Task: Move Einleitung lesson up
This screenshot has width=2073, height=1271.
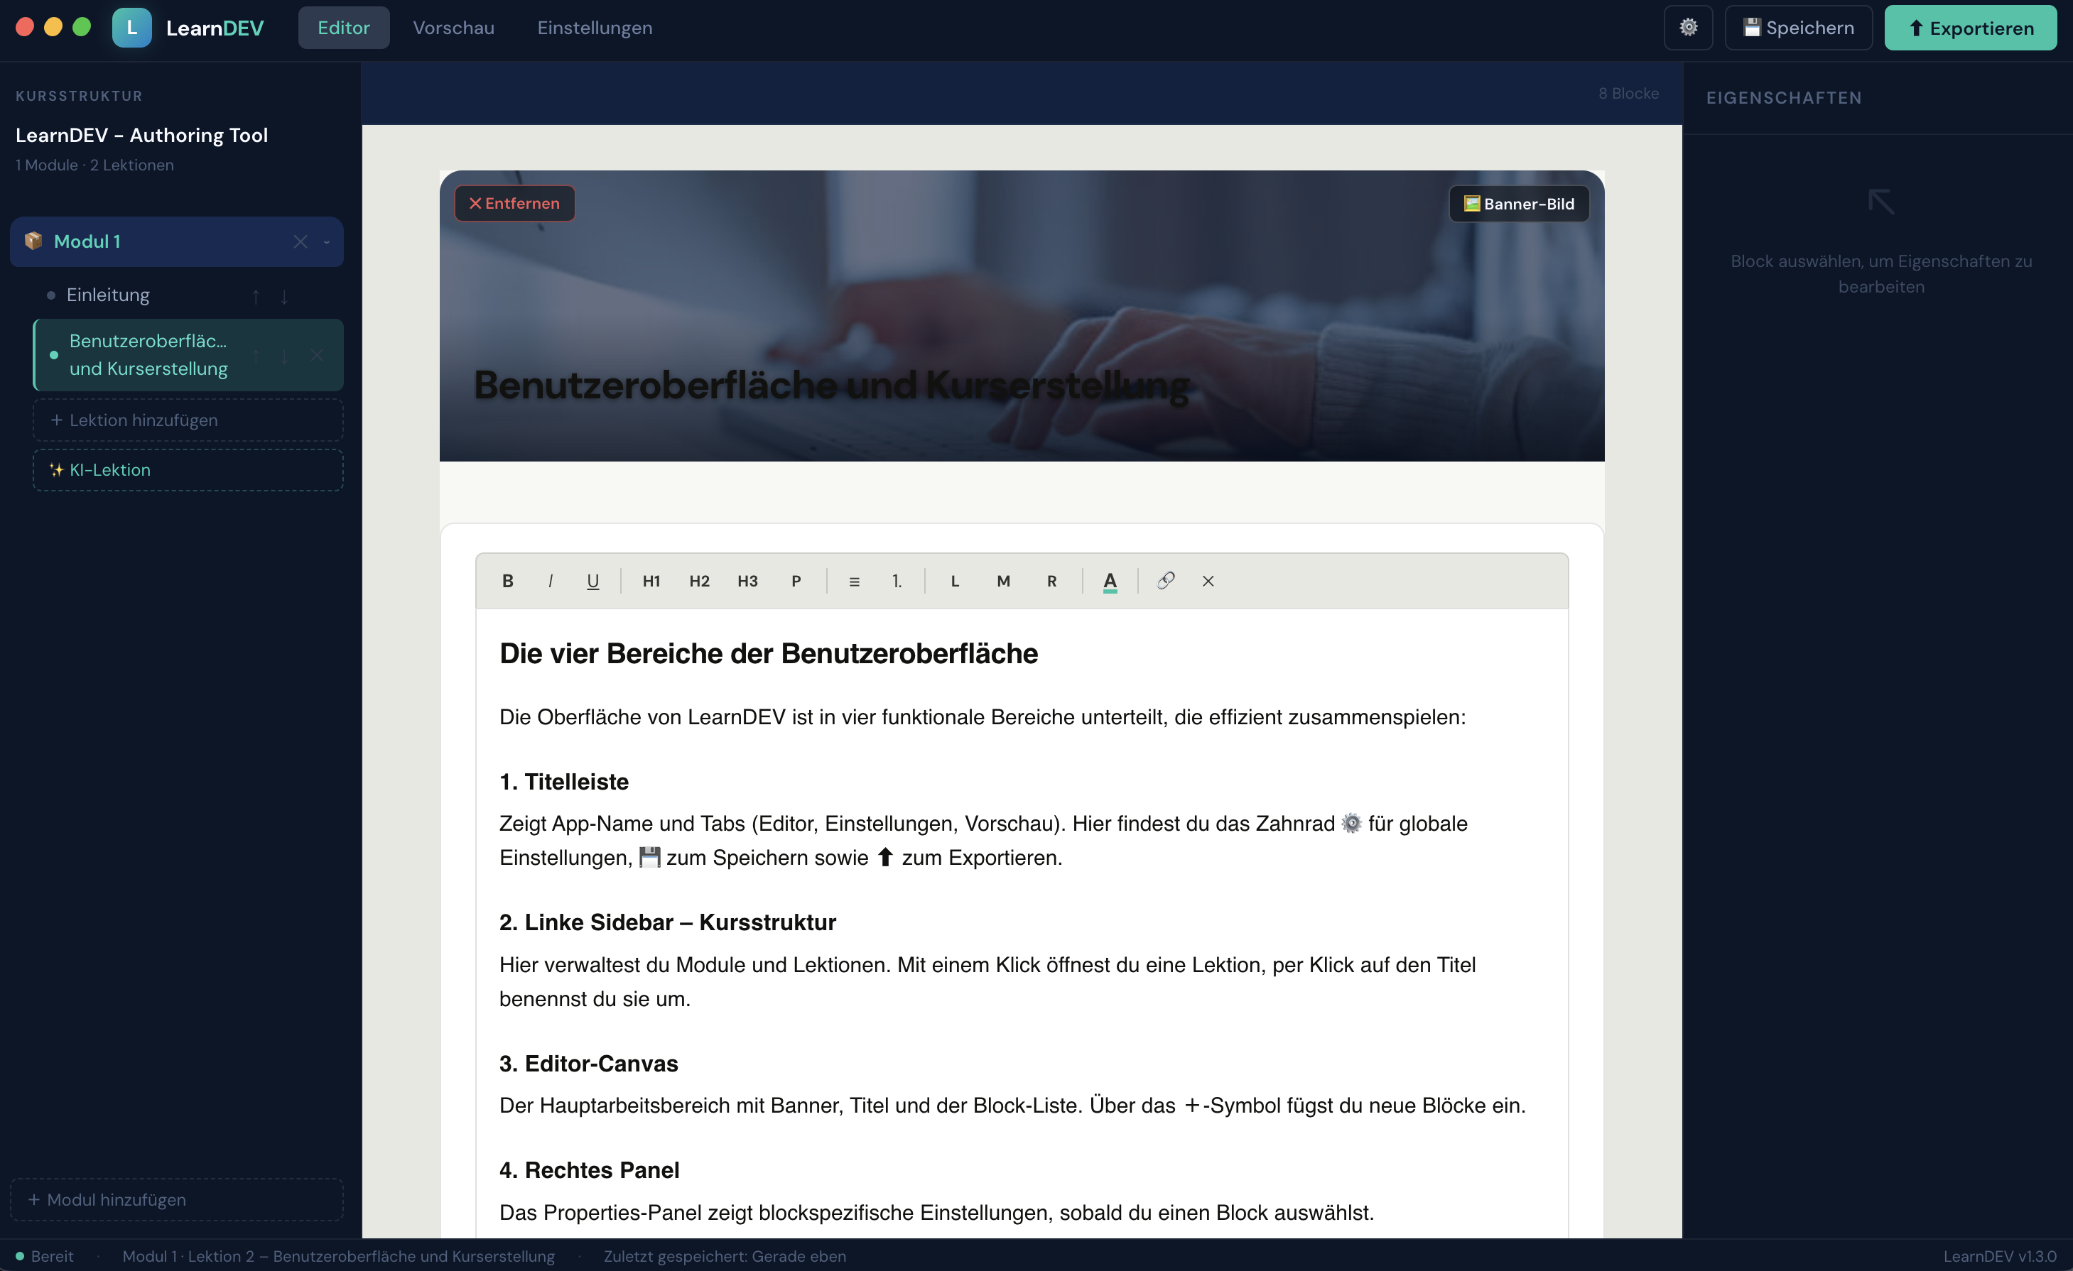Action: pyautogui.click(x=256, y=296)
